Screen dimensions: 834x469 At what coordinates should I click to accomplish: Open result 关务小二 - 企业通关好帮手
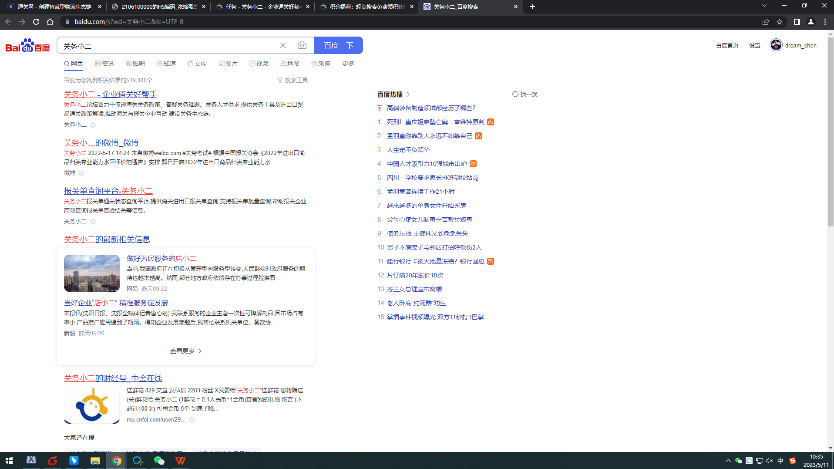point(111,94)
